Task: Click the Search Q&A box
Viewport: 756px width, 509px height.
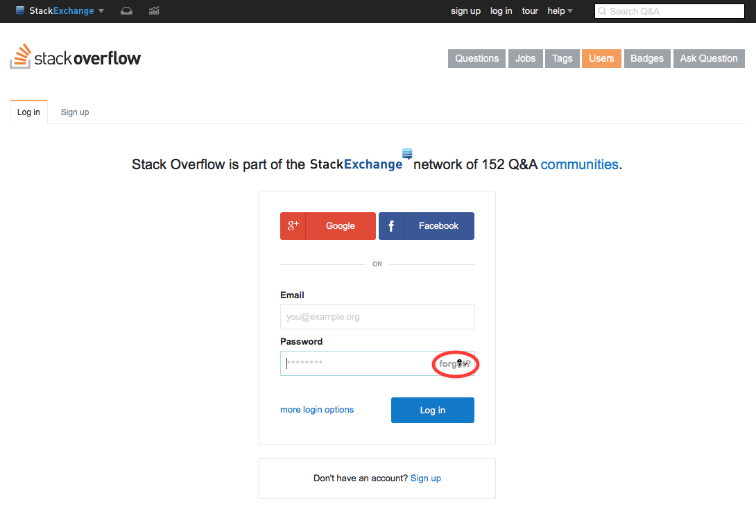Action: pos(669,11)
